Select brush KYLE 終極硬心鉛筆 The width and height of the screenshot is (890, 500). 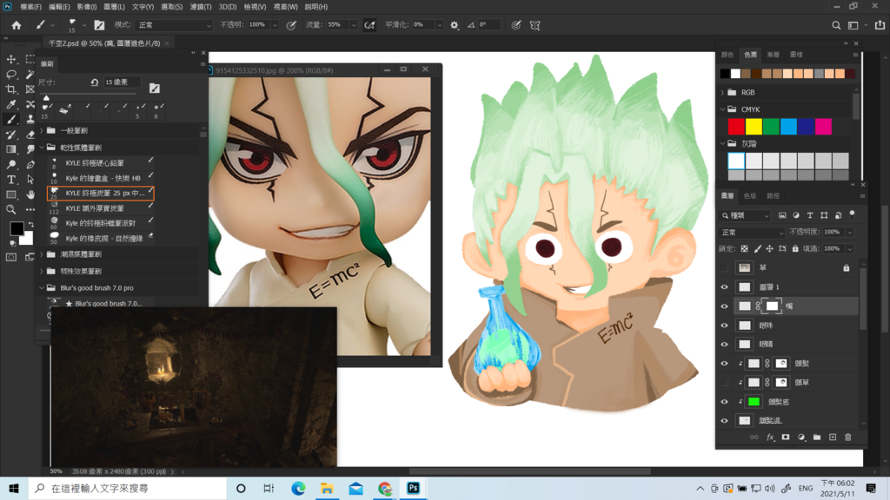101,162
